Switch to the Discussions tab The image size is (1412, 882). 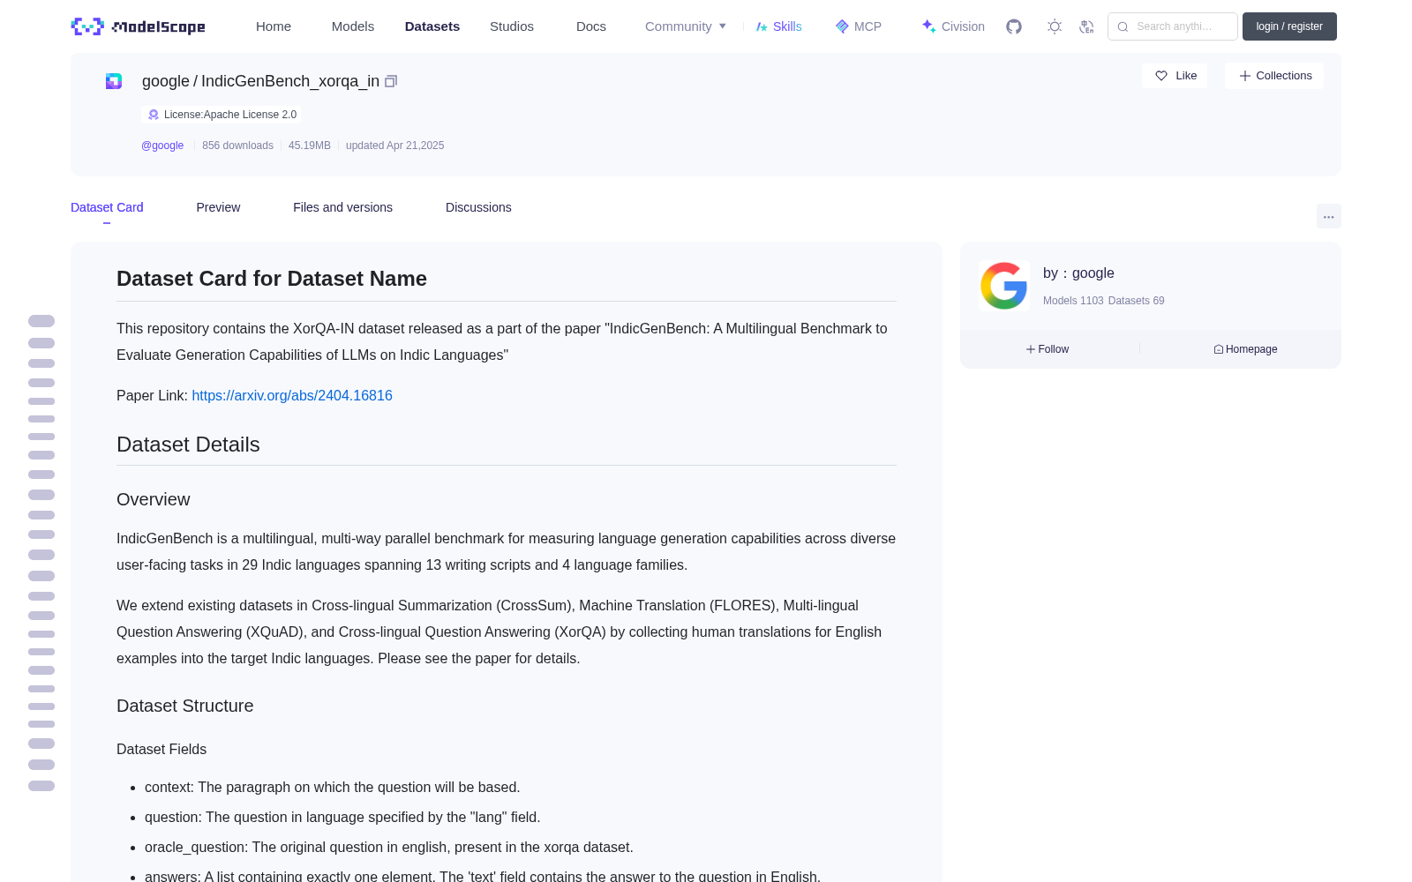(x=478, y=207)
